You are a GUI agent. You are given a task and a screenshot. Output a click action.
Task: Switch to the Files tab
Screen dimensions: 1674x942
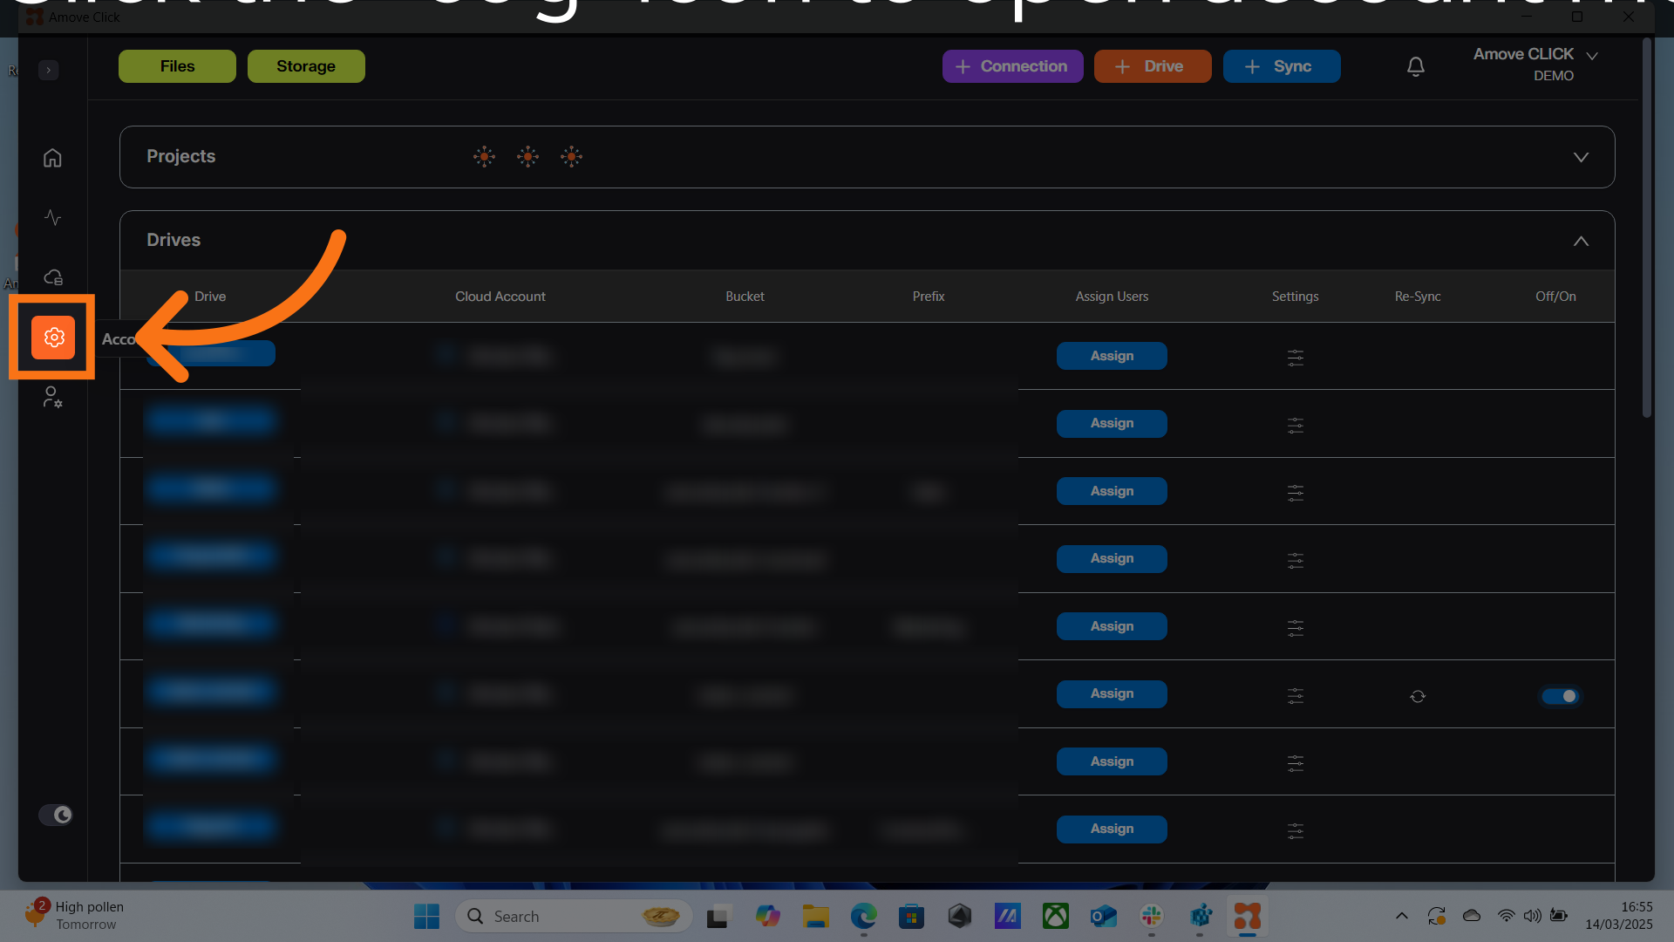click(x=177, y=66)
